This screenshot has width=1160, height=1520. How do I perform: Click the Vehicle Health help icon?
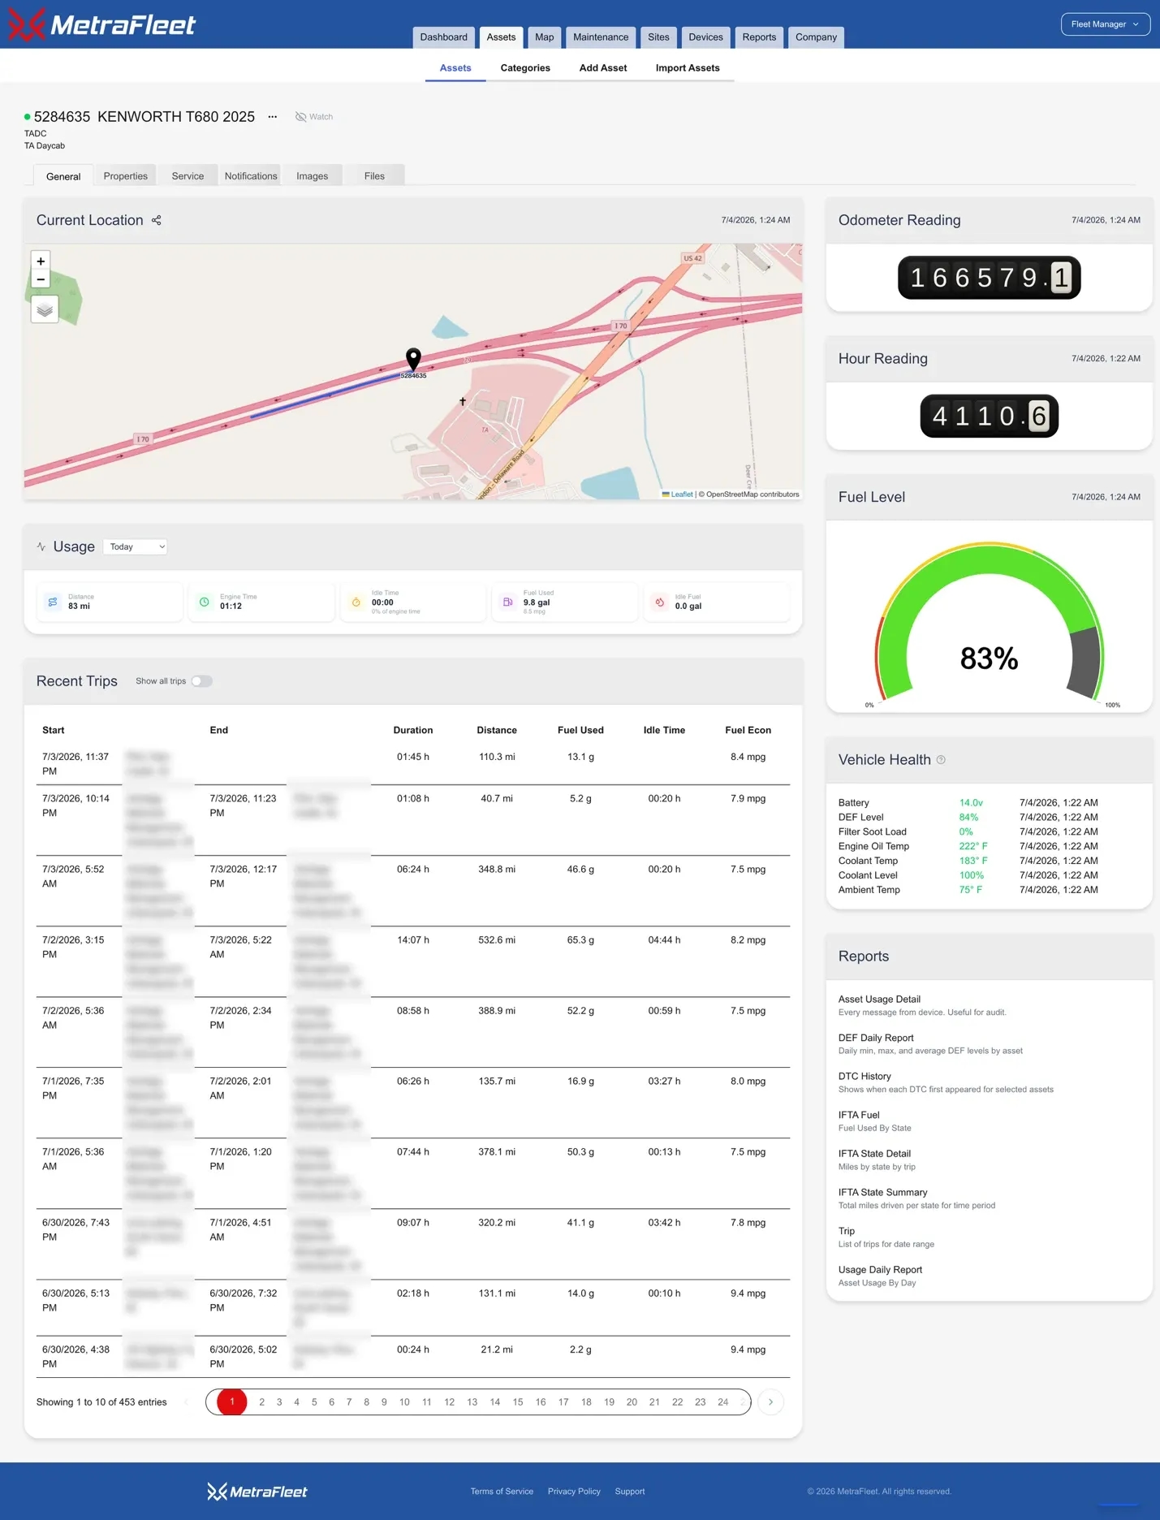(941, 760)
